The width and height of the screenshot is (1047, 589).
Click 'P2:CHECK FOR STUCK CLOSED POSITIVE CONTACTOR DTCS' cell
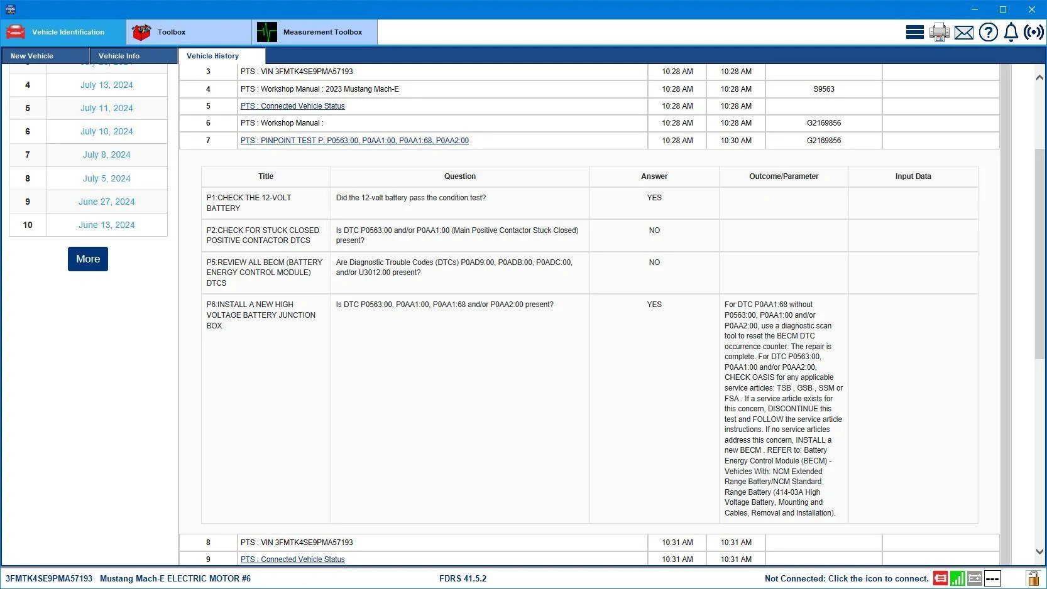(266, 235)
